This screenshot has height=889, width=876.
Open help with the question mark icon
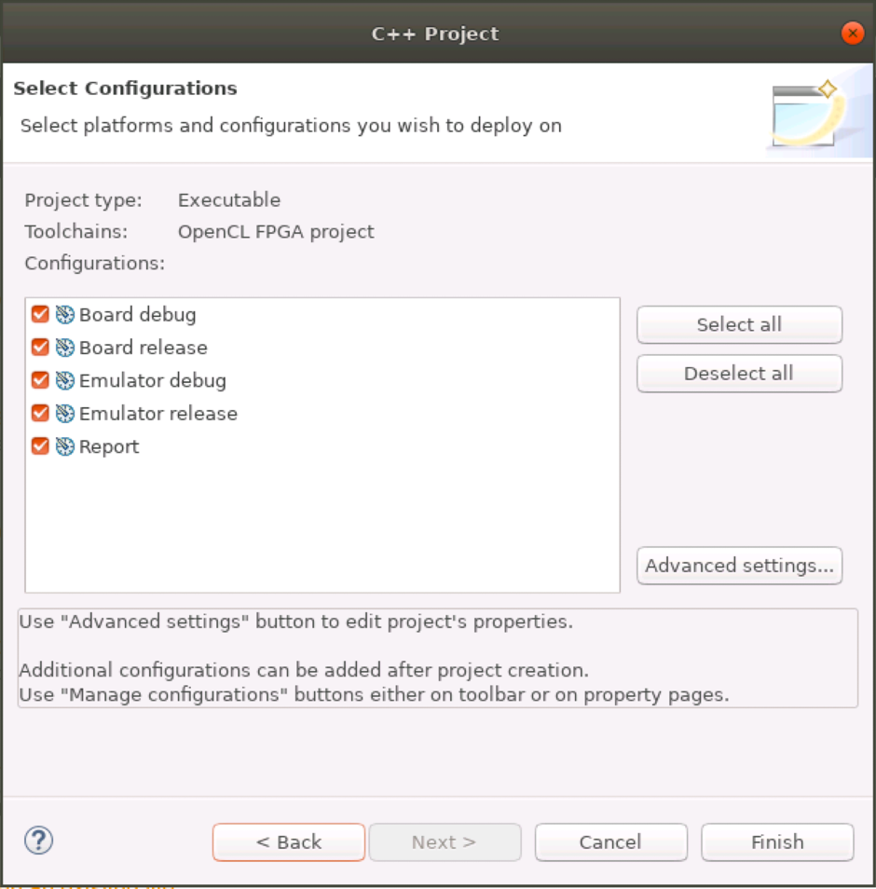tap(38, 841)
